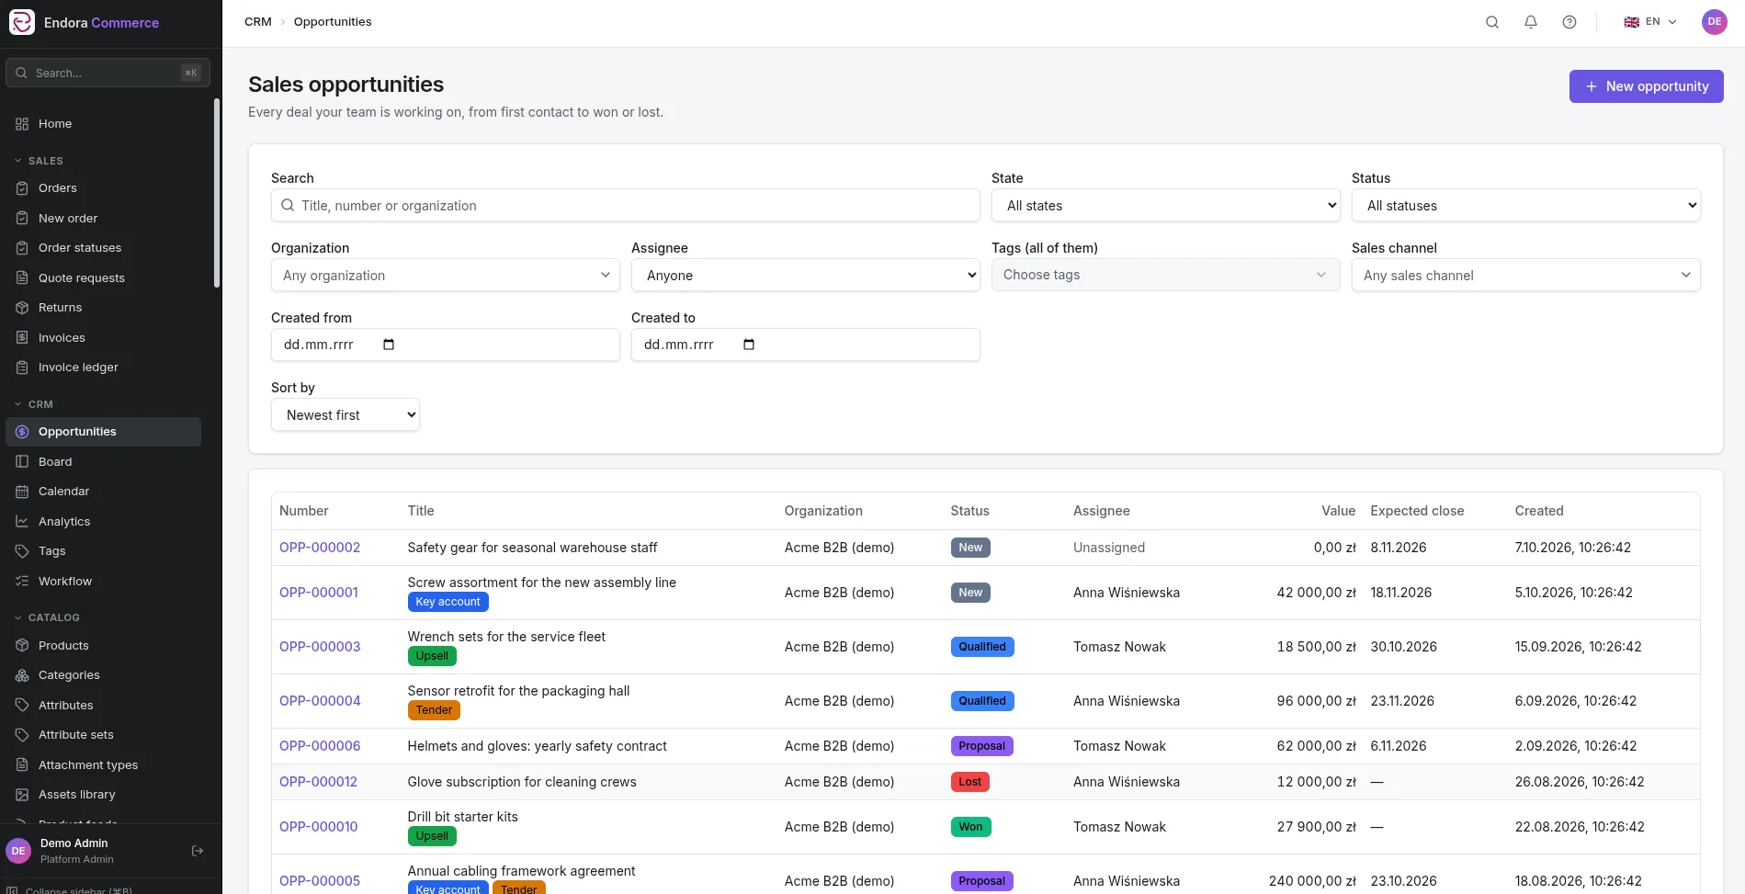Open Returns in the sidebar
This screenshot has width=1745, height=894.
(103, 308)
